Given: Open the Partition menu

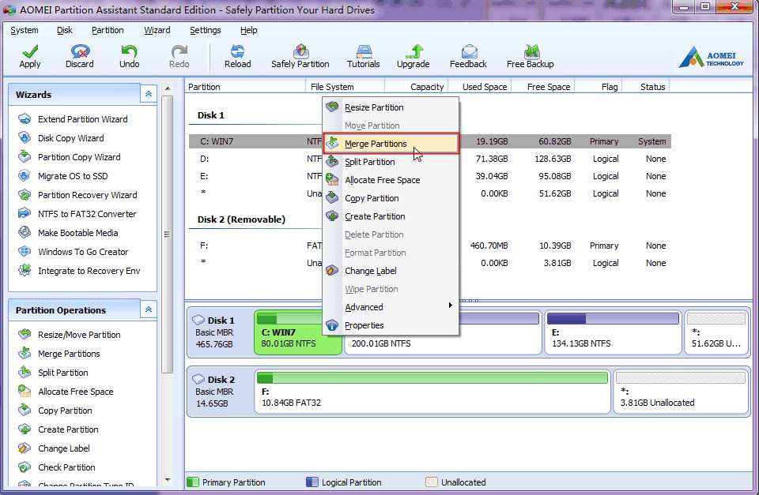Looking at the screenshot, I should 108,30.
